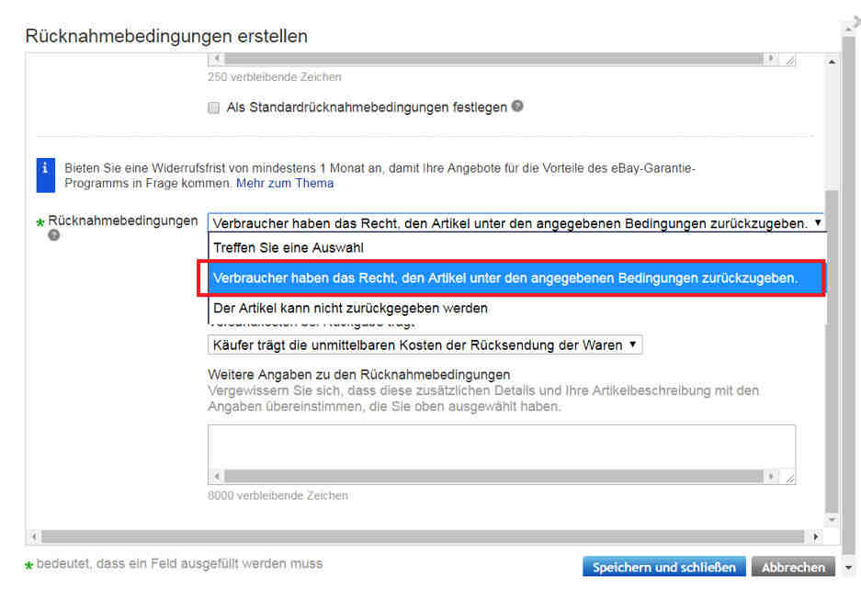The image size is (861, 599).
Task: Click left arrow of top text area scrollbar
Action: pos(217,58)
